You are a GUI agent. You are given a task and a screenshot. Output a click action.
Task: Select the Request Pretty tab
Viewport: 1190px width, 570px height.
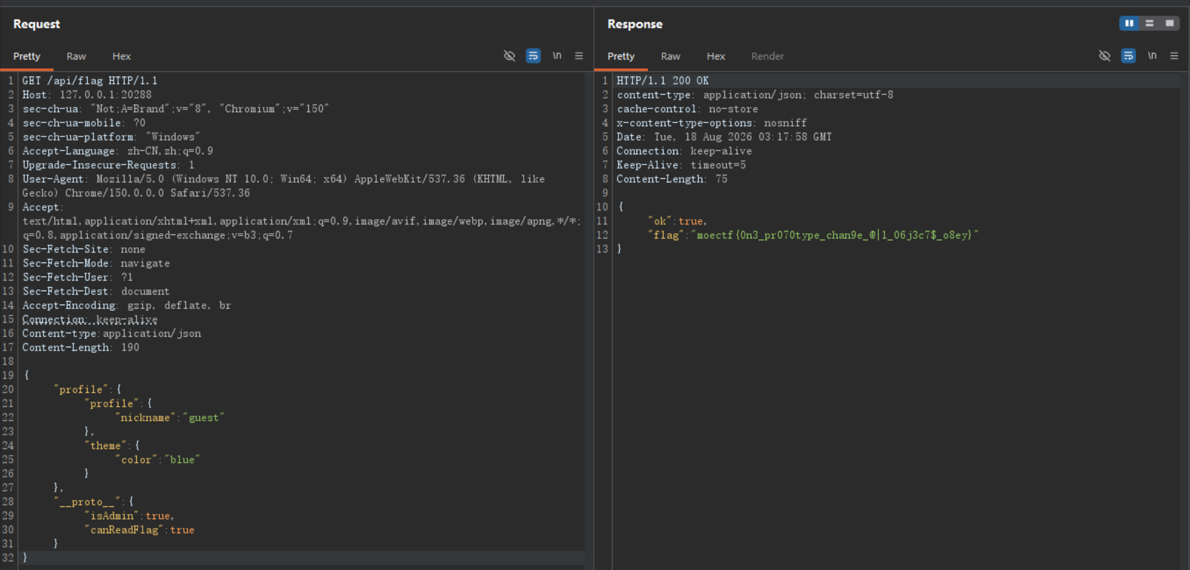tap(27, 56)
